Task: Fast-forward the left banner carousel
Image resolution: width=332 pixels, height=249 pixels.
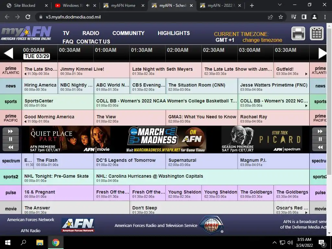Action: coord(11,132)
